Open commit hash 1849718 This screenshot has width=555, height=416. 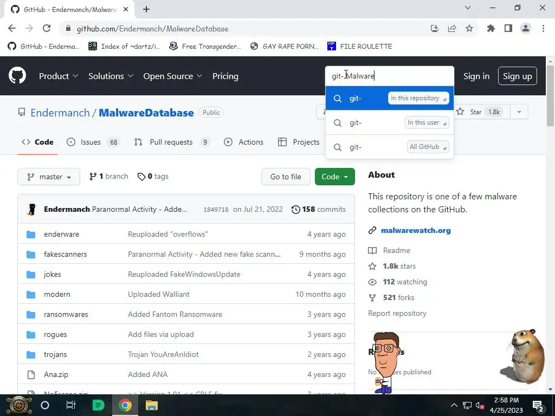216,210
